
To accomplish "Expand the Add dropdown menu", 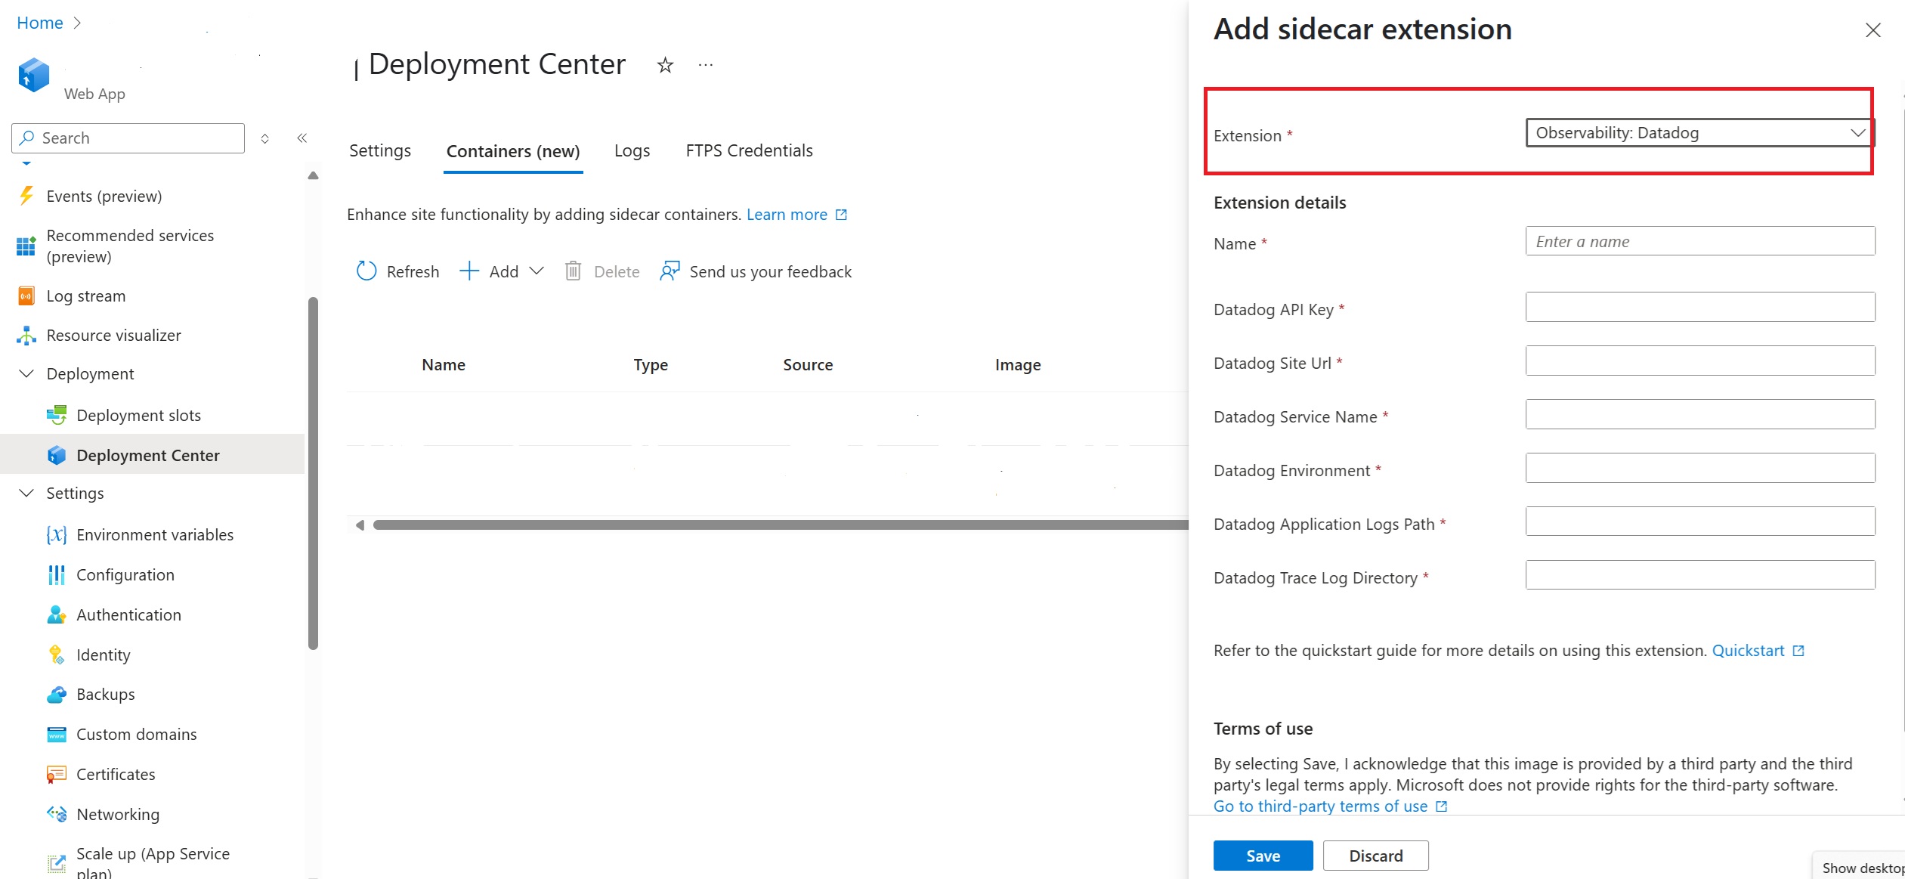I will (x=537, y=271).
